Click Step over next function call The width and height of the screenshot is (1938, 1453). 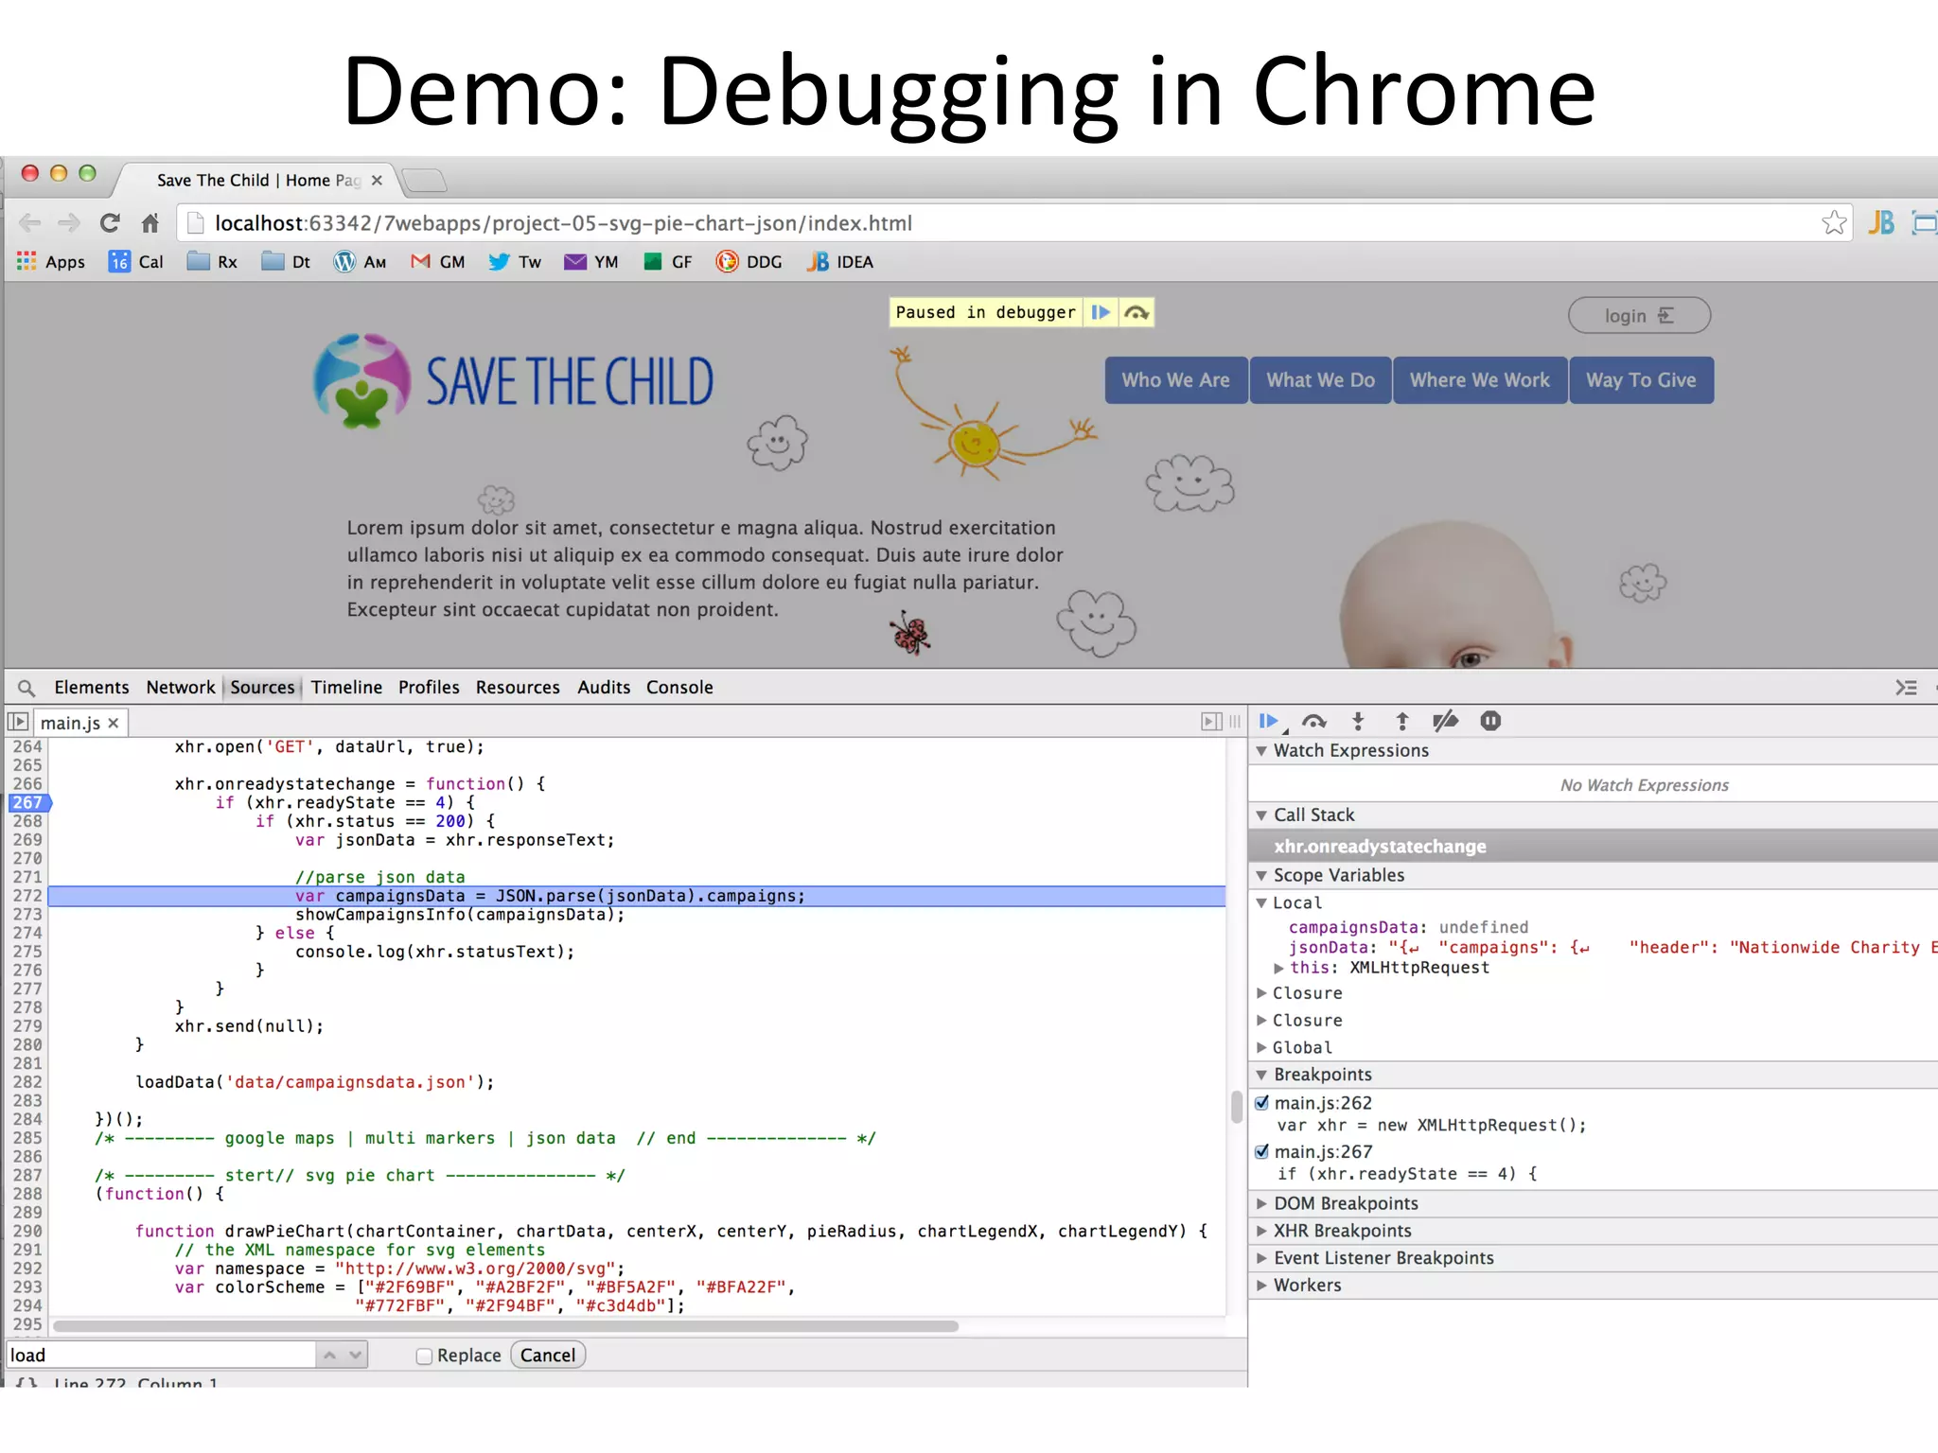pos(1313,722)
